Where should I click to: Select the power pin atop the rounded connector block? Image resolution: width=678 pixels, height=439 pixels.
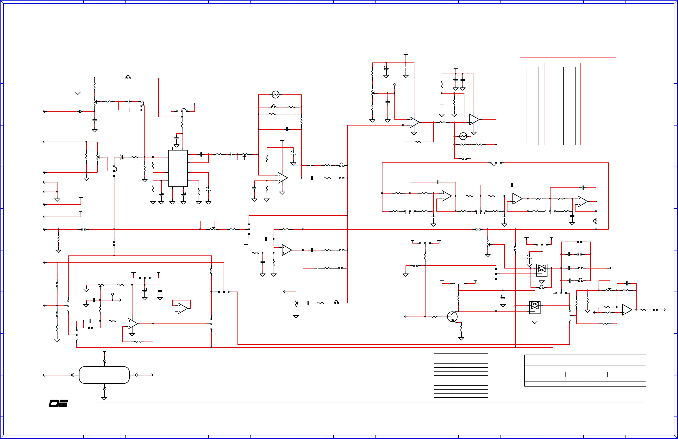(104, 353)
